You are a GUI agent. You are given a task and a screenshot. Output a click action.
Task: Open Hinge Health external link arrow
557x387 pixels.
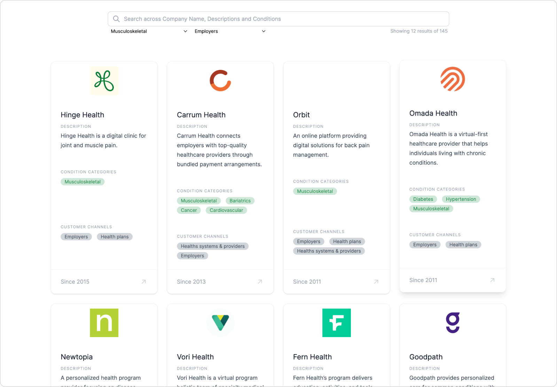(143, 281)
